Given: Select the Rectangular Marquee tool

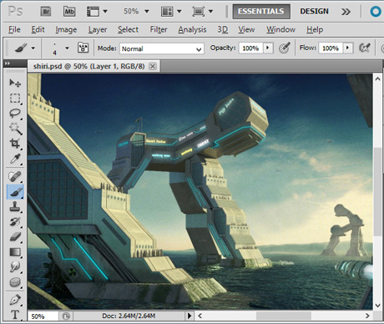Looking at the screenshot, I should 15,99.
